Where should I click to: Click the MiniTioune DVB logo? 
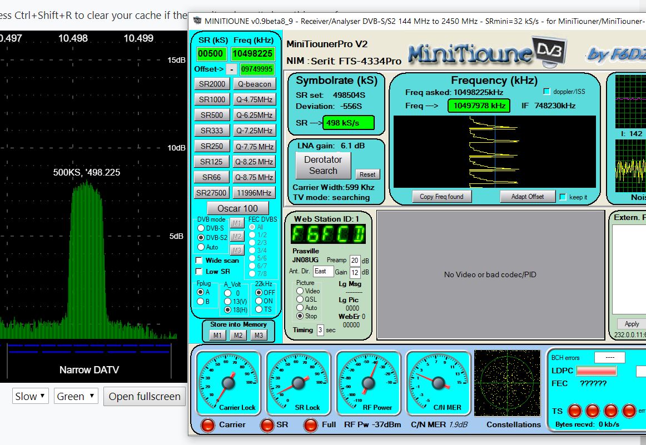(488, 53)
